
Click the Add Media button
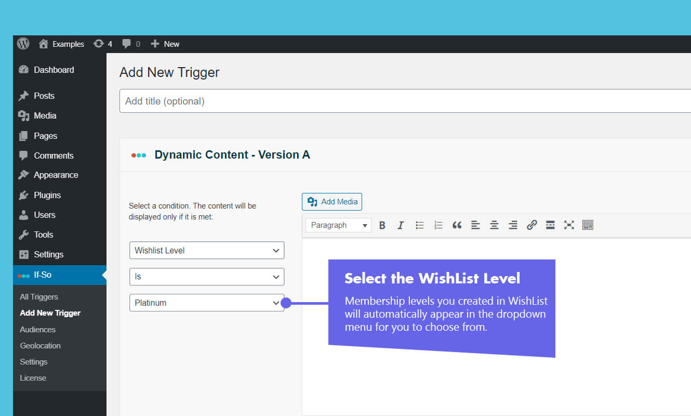[x=332, y=202]
